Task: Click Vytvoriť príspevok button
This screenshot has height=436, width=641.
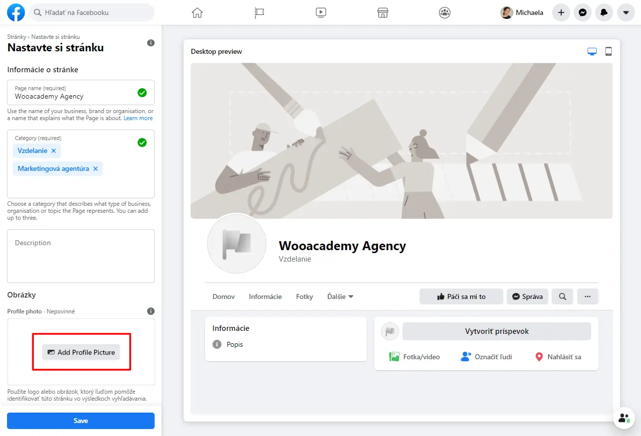Action: point(497,331)
